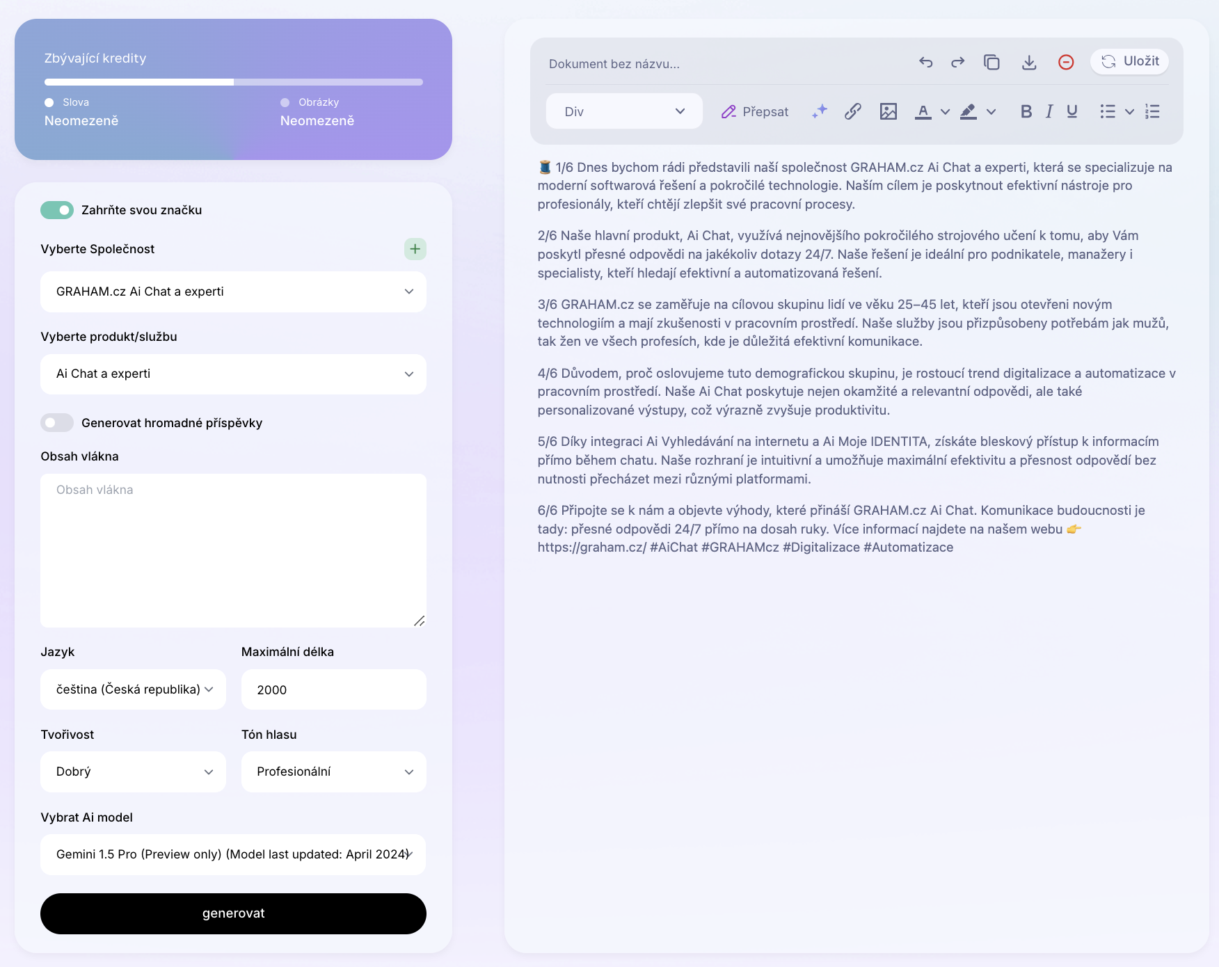Click the Obrázky Neomezeně credits label
The height and width of the screenshot is (967, 1219).
[317, 112]
